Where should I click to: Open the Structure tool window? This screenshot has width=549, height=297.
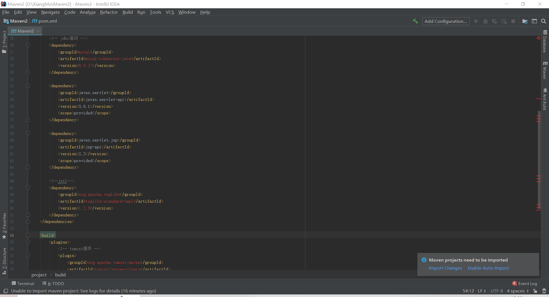point(4,261)
